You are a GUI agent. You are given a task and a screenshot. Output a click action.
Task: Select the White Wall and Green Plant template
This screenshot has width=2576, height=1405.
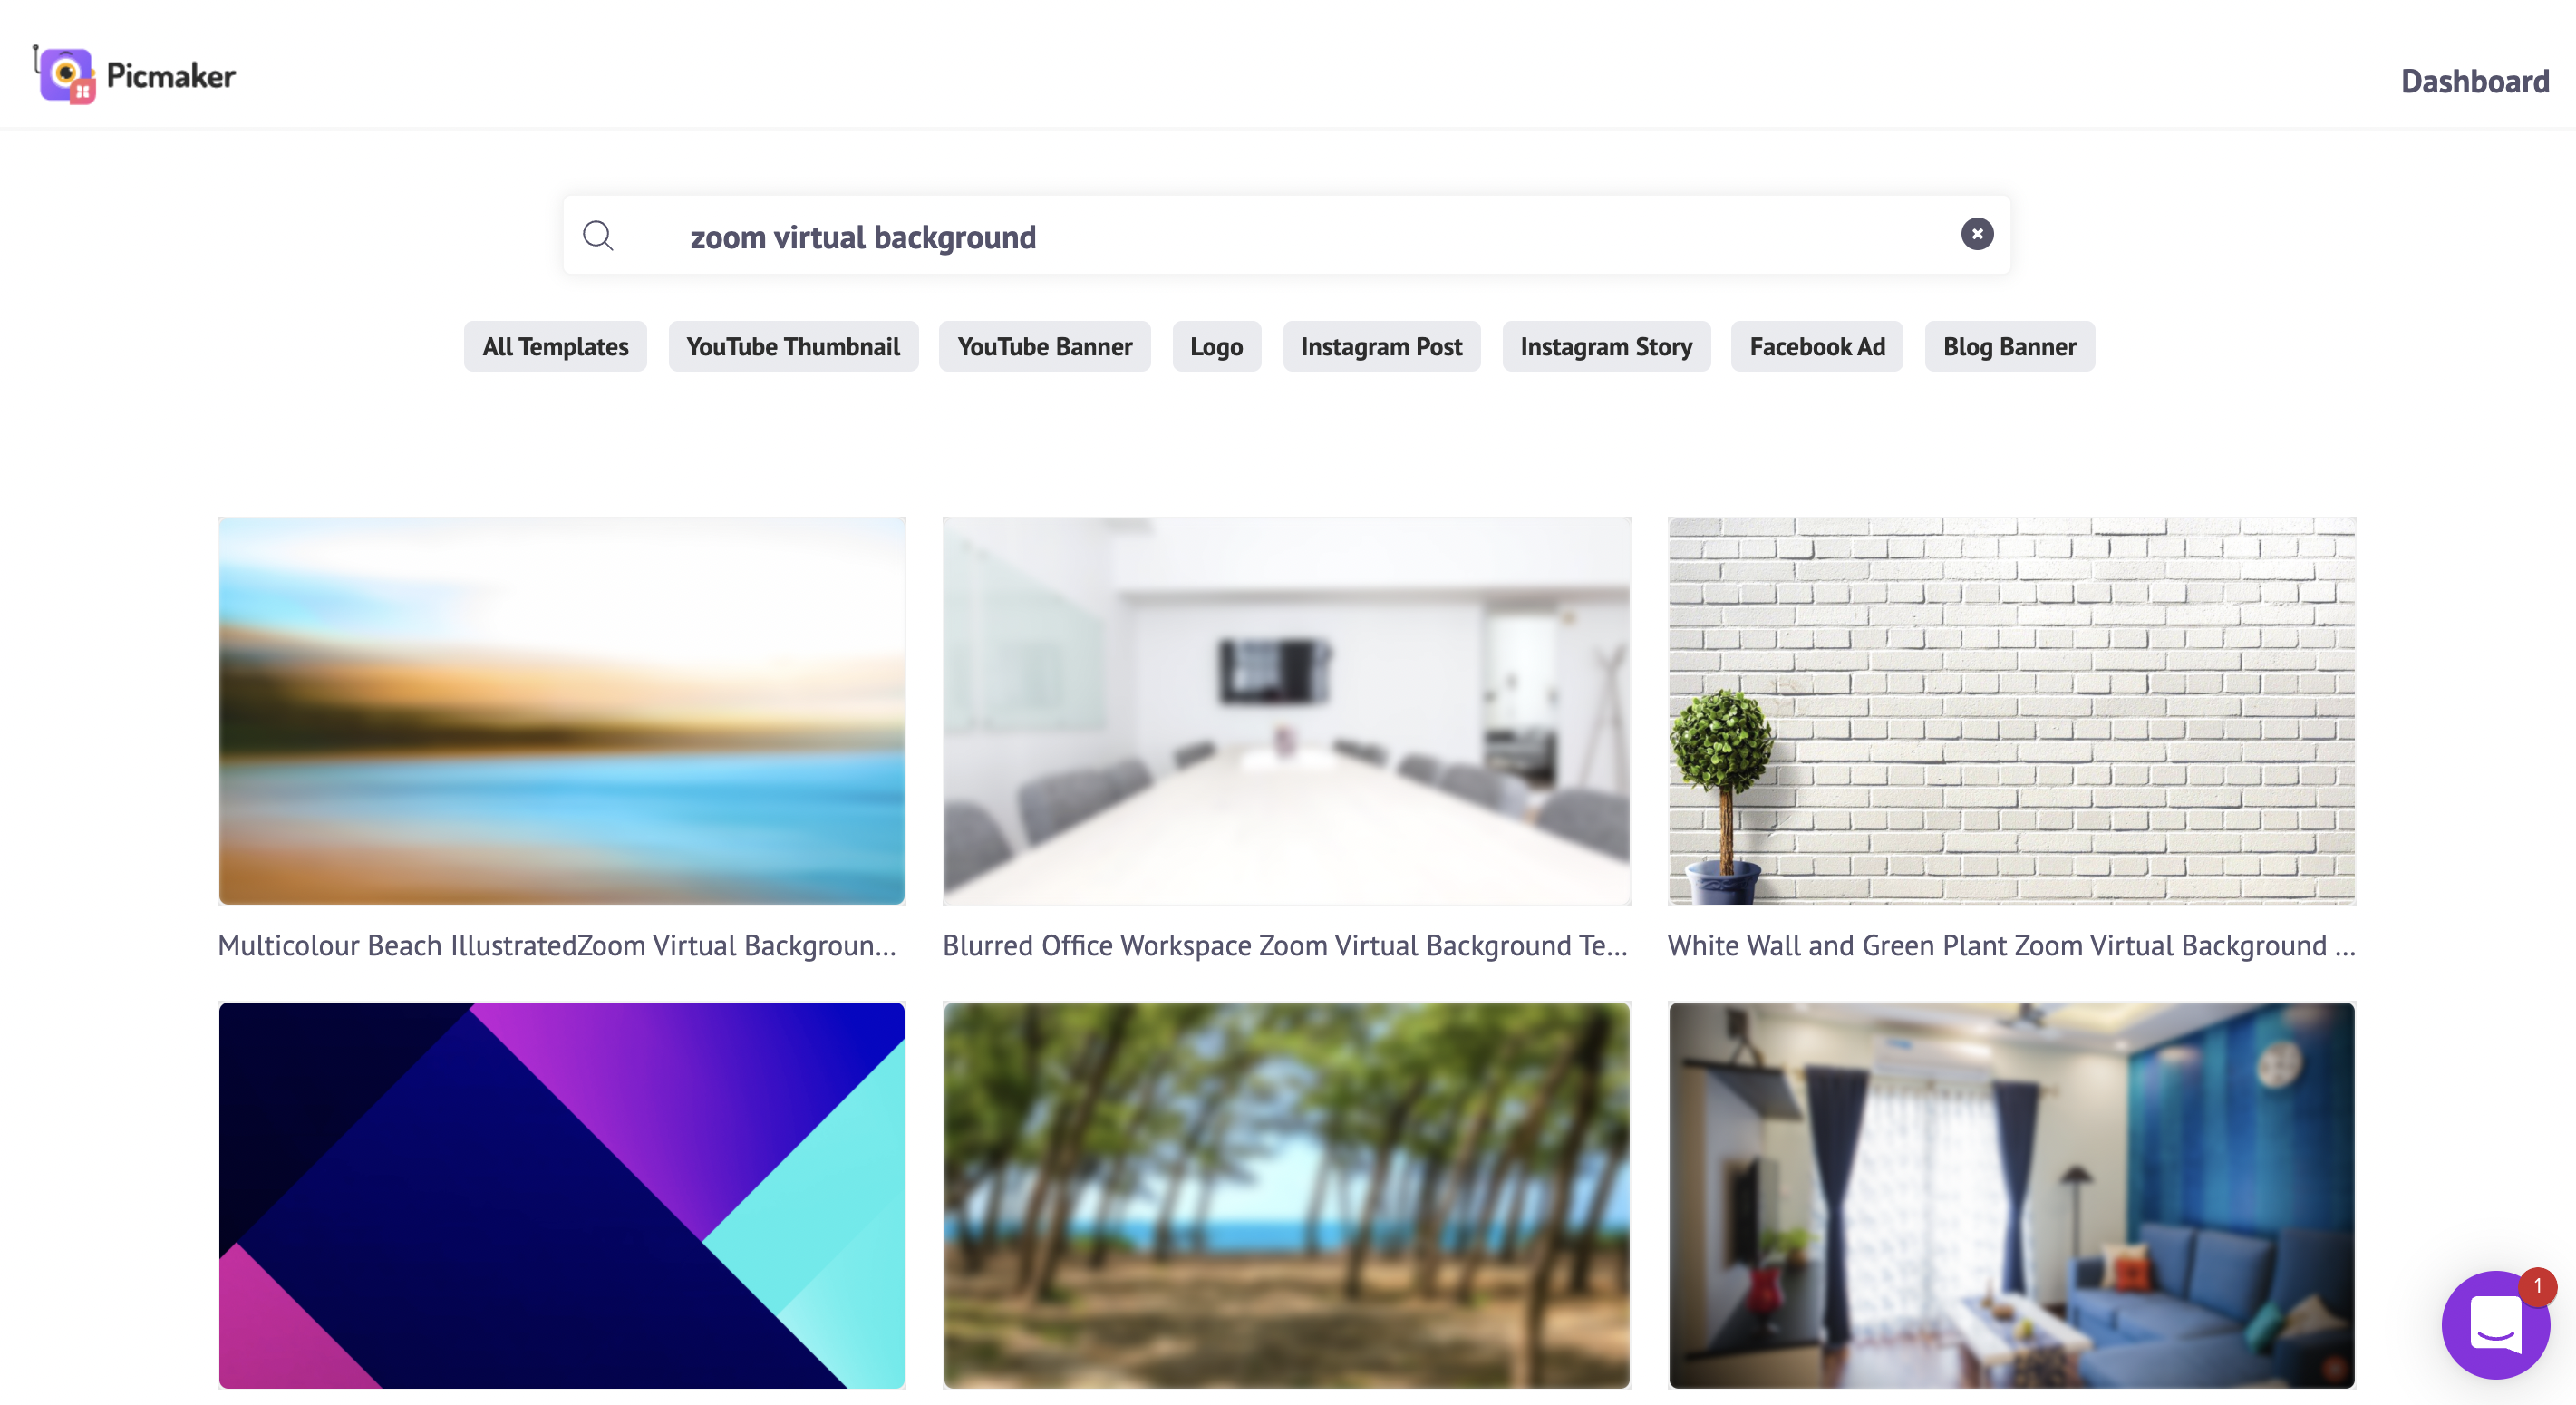[2012, 712]
